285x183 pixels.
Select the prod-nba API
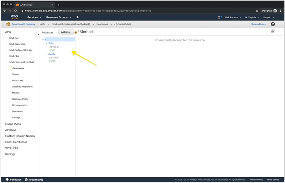[x=14, y=56]
